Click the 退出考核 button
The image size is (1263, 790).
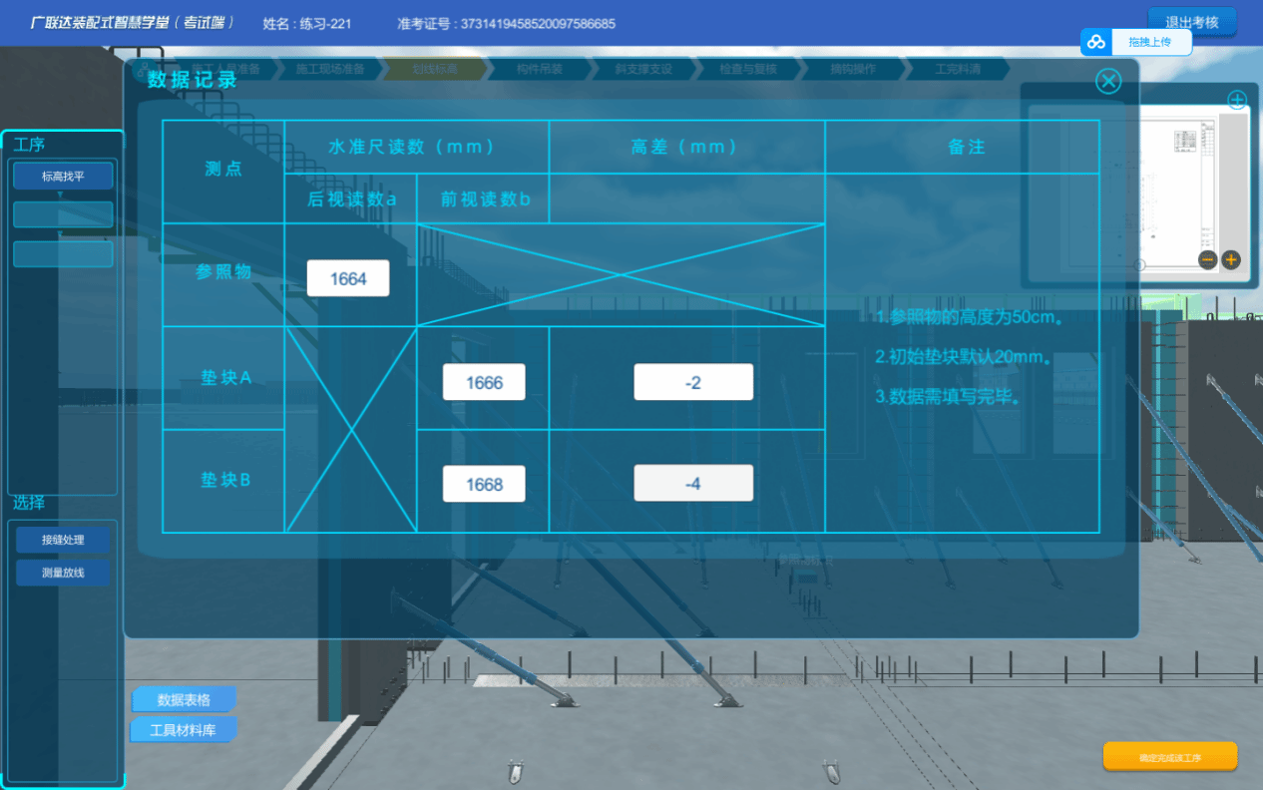pyautogui.click(x=1191, y=22)
